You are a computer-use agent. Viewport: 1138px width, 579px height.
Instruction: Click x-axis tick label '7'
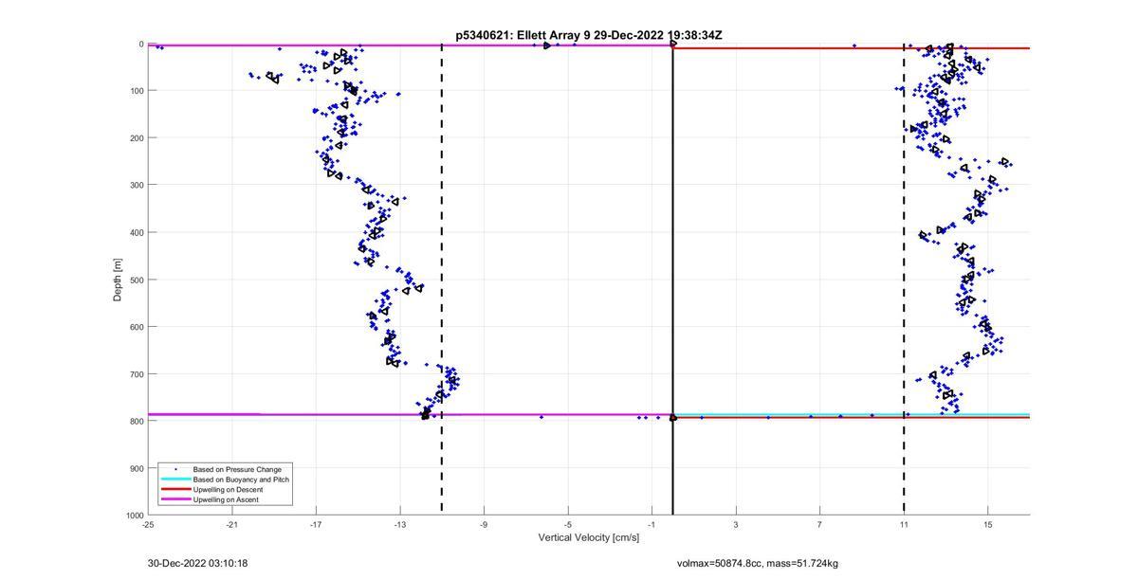pos(820,524)
